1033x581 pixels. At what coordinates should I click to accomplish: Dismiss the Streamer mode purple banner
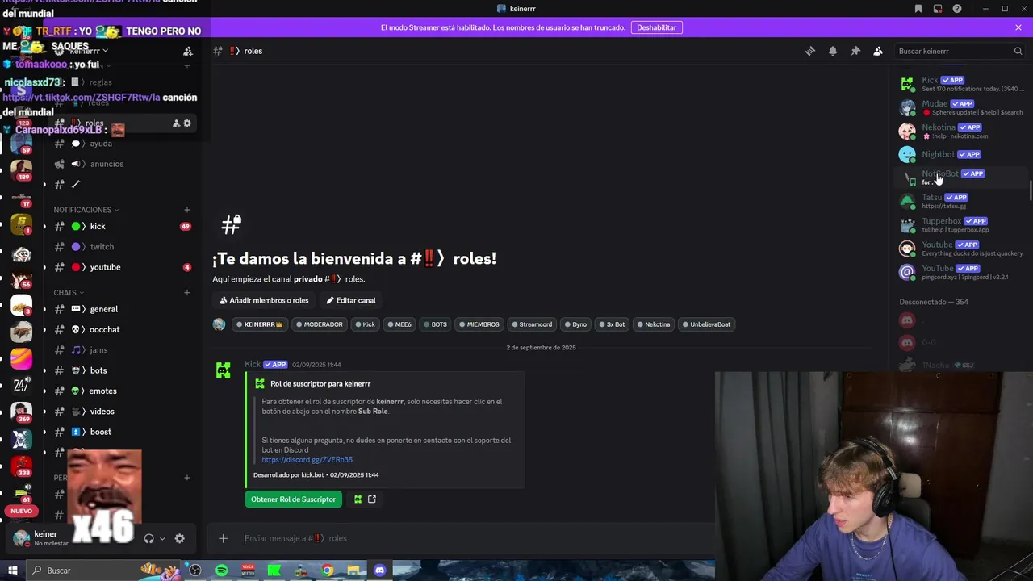coord(1018,27)
